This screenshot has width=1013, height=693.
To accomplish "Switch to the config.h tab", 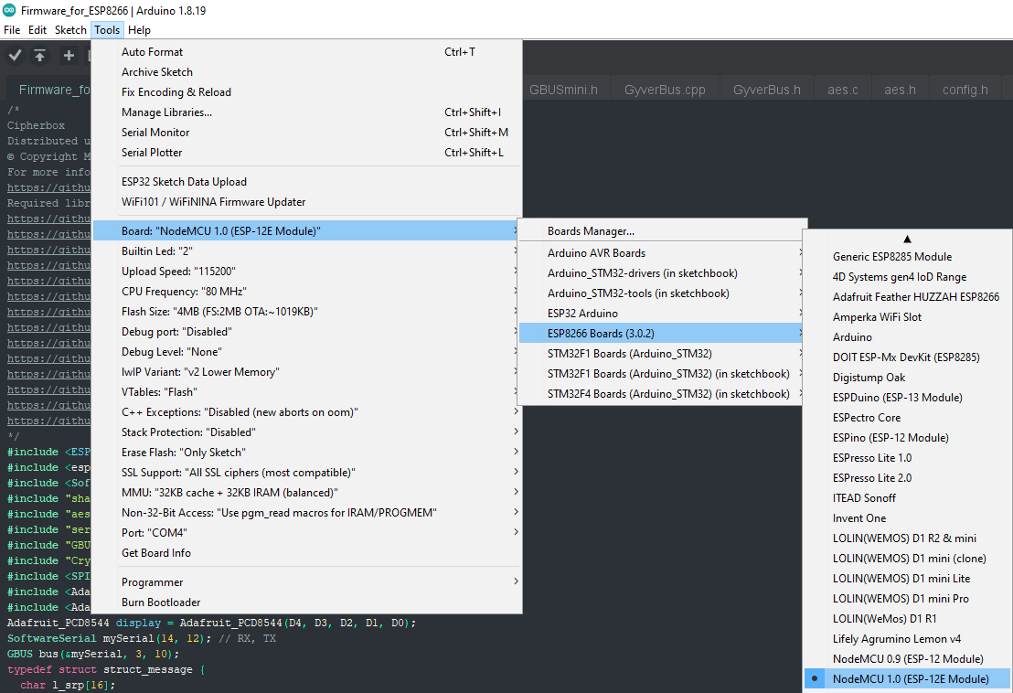I will 965,90.
